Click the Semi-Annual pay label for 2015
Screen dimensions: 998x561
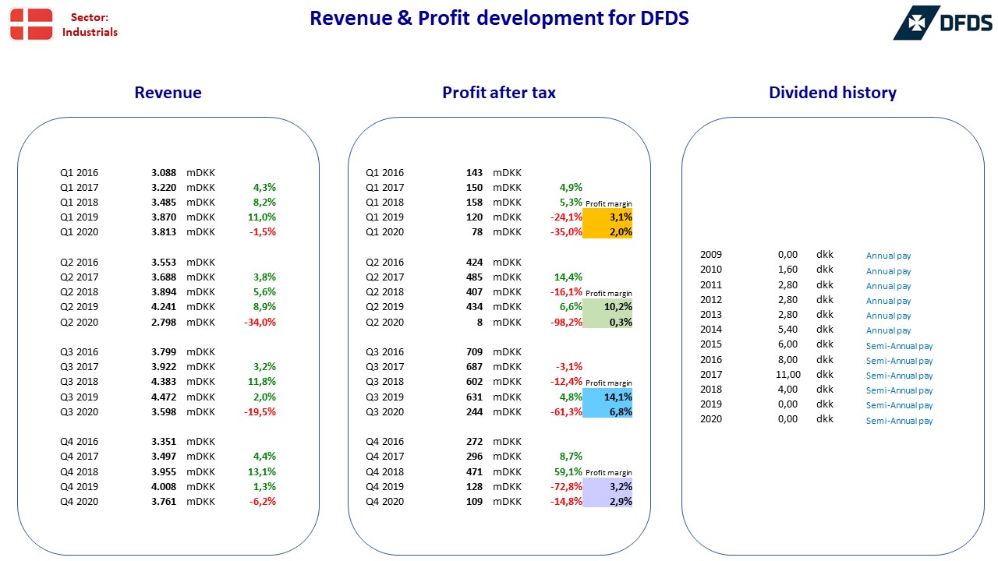click(x=900, y=346)
